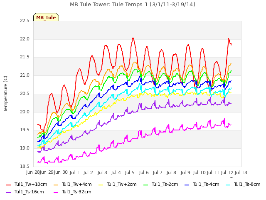Click the Tul1_Ts-8cm legend entry
The image size is (266, 200).
(243, 184)
